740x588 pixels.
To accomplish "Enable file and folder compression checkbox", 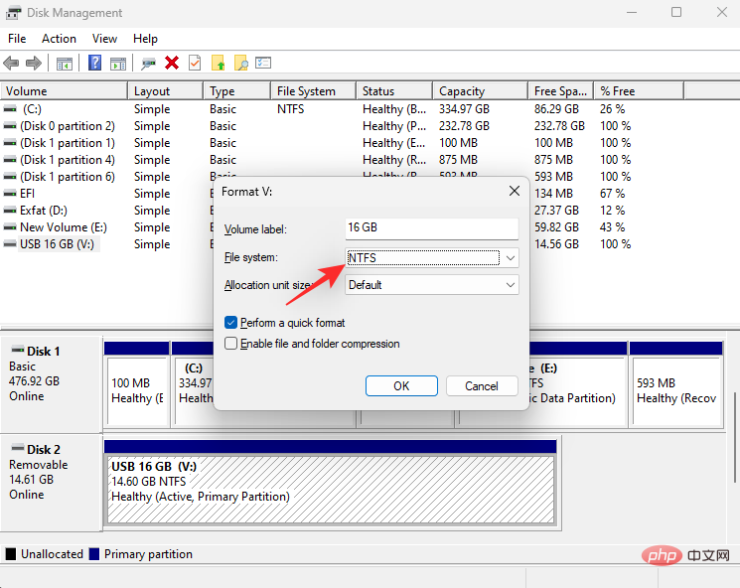I will [230, 344].
